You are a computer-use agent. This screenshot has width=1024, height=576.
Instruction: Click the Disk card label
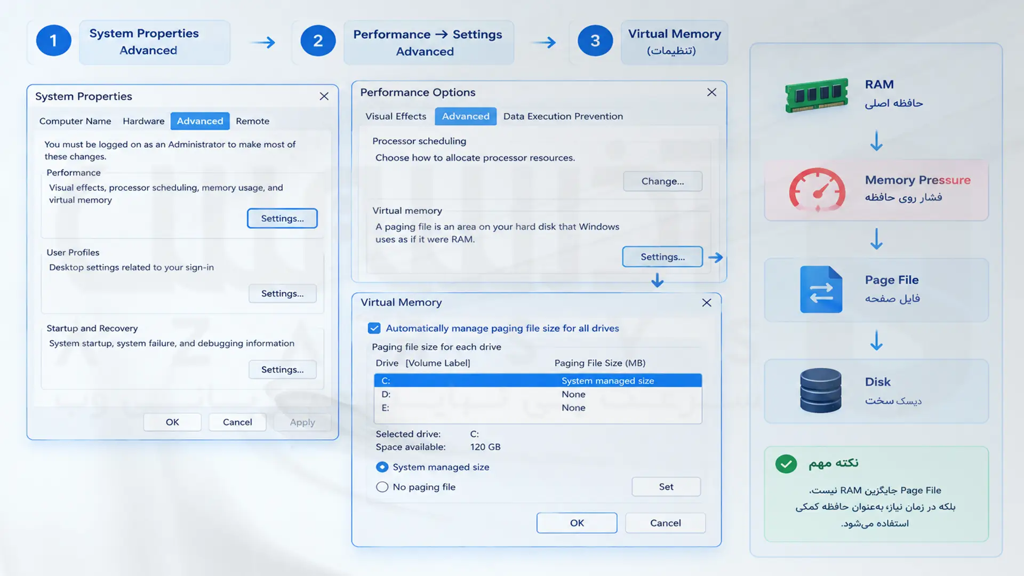878,382
